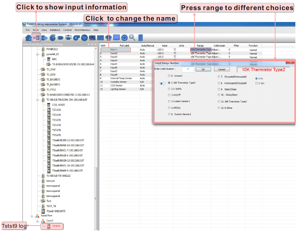Viewport: 301px width, 235px height.
Task: Open the Home view toolbar icon
Action: tap(28, 38)
